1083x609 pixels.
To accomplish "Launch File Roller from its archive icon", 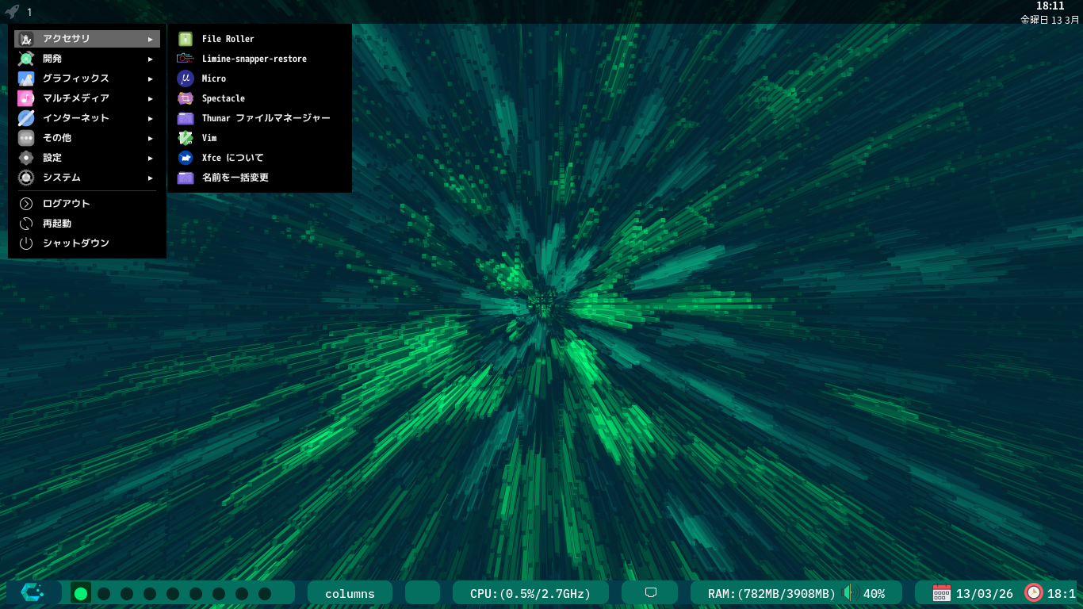I will tap(186, 39).
